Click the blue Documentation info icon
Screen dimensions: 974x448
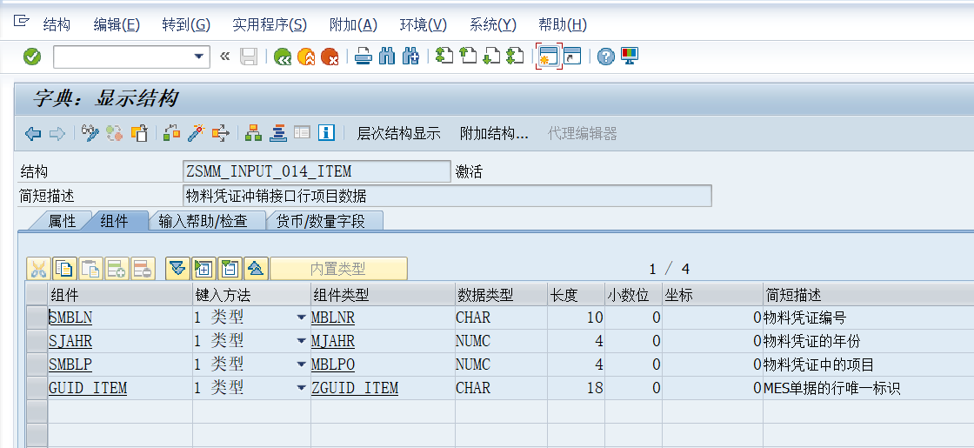[x=327, y=133]
